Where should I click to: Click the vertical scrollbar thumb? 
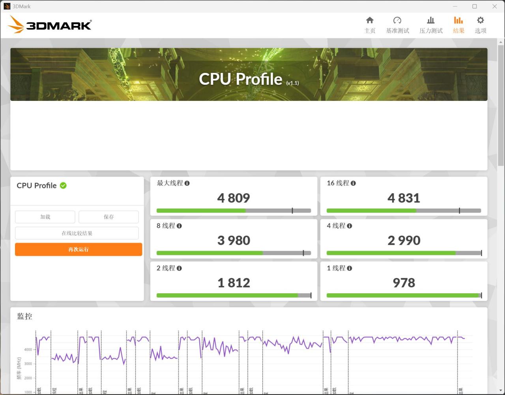pyautogui.click(x=501, y=105)
